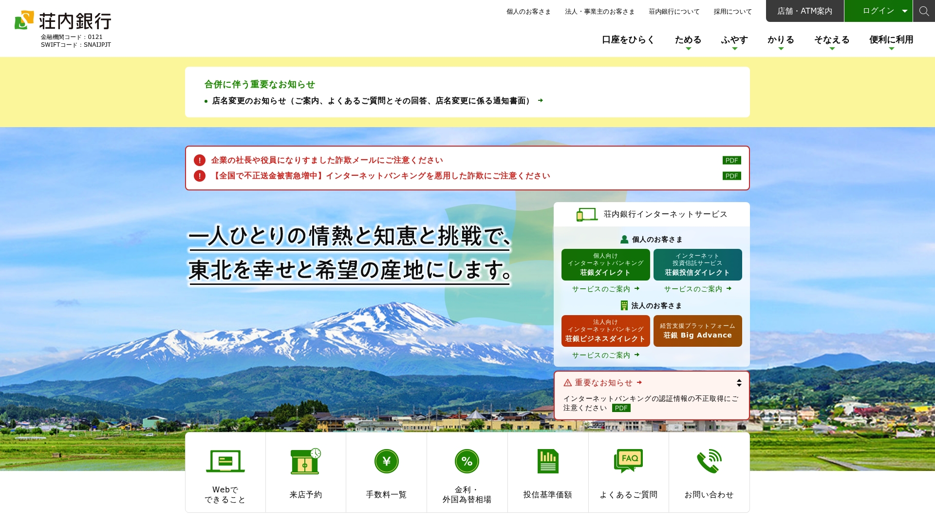Click the building icon next to 法人のお客さま
Image resolution: width=935 pixels, height=526 pixels.
point(624,305)
